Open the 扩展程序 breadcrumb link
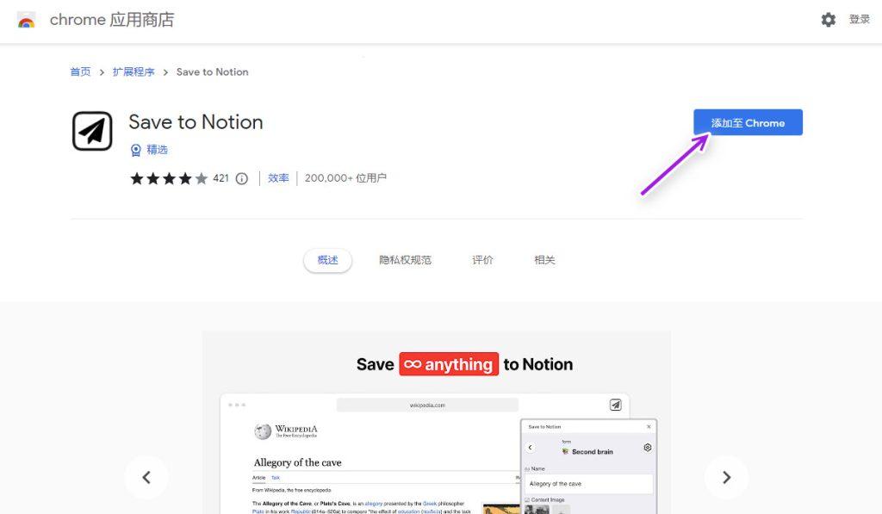This screenshot has width=882, height=514. pos(134,71)
